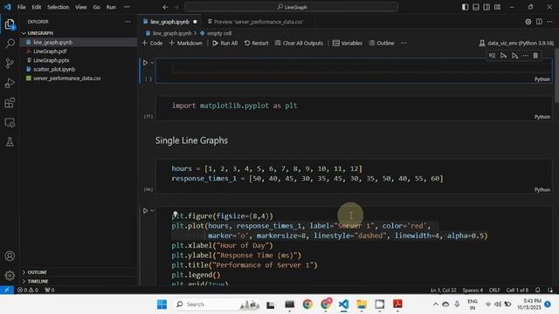Click the LineGraph command center search box
The width and height of the screenshot is (559, 314).
(291, 7)
